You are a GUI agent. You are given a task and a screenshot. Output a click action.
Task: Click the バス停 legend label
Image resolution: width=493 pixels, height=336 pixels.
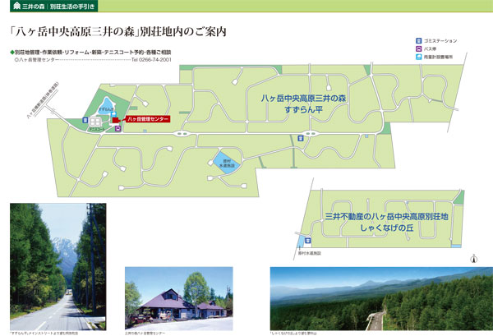tap(430, 49)
